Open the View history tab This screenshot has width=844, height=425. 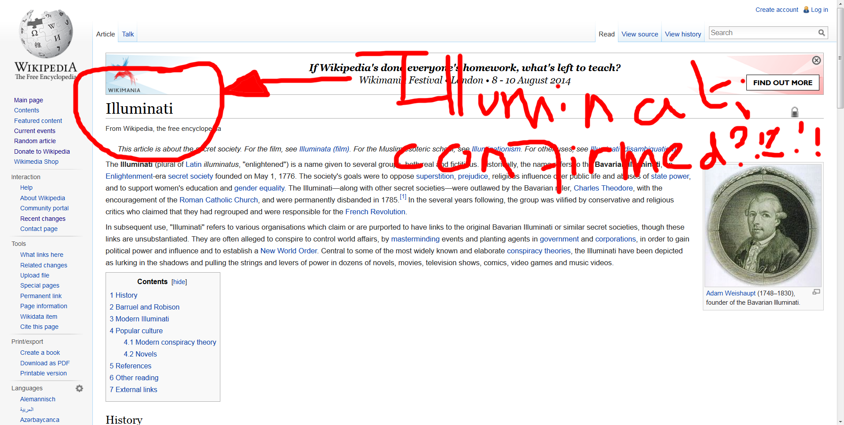pyautogui.click(x=683, y=34)
